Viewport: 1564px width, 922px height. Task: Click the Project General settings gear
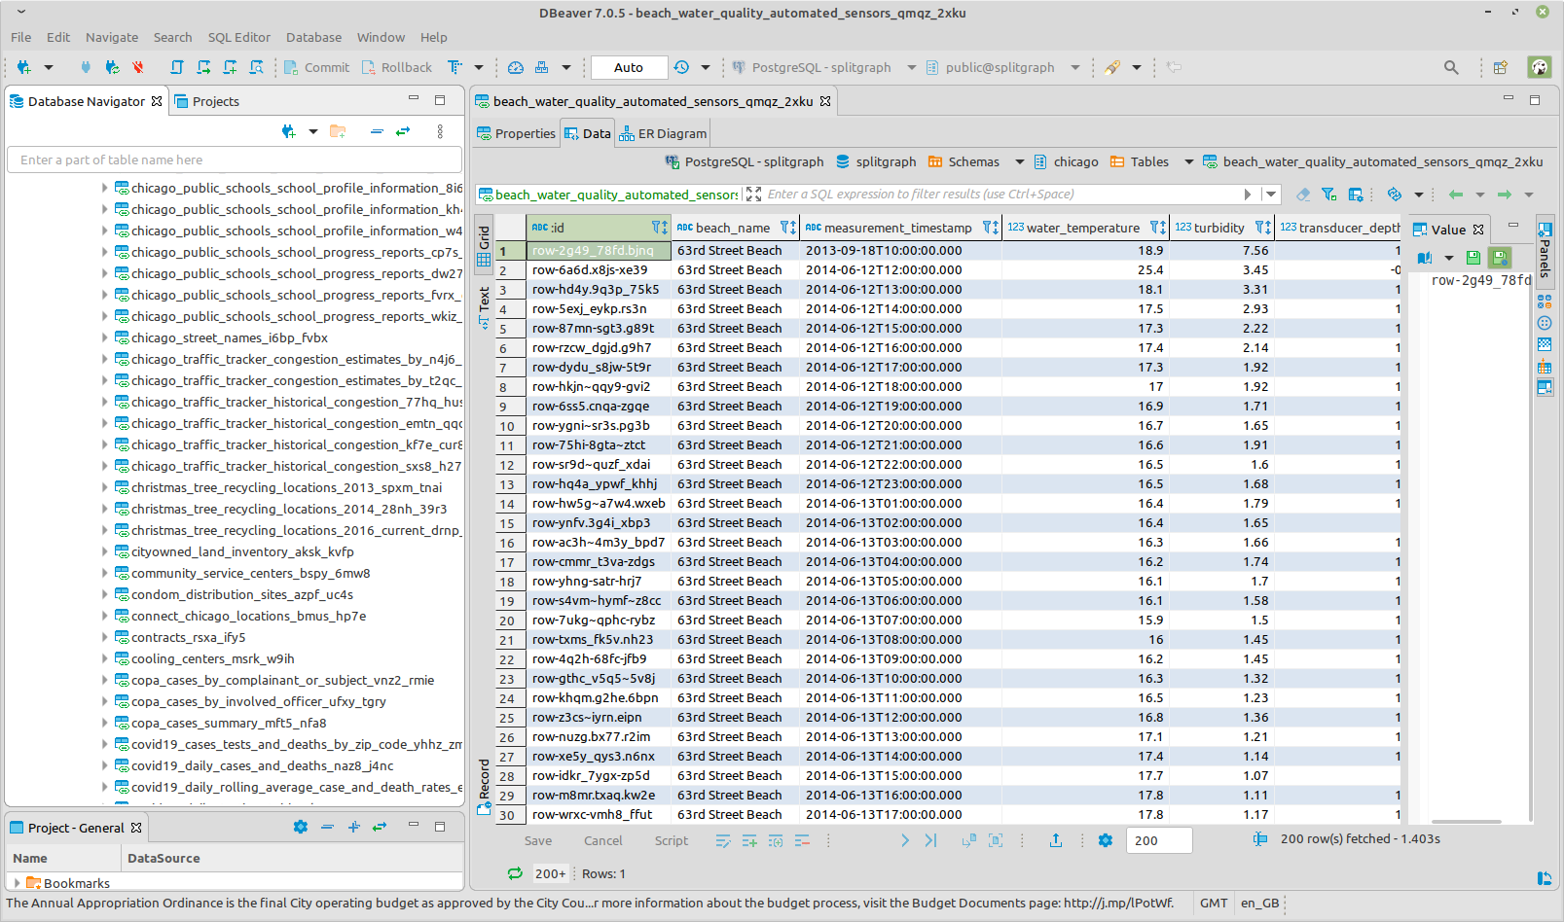(301, 827)
